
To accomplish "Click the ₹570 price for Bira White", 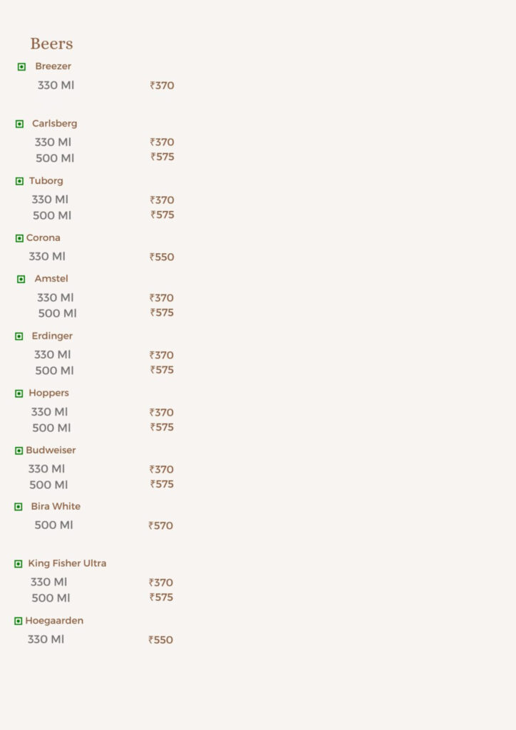I will coord(161,526).
